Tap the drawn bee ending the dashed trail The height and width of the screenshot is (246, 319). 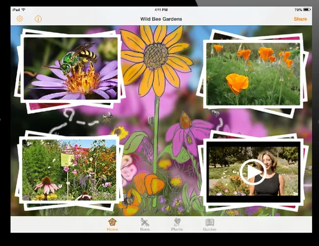coord(106,118)
